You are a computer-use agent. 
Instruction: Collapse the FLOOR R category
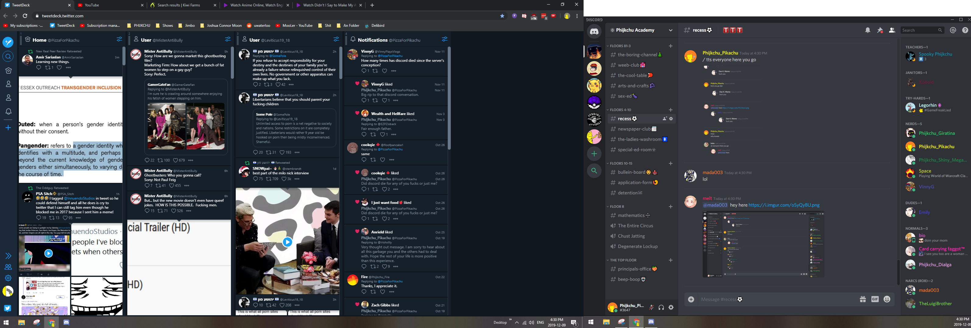point(616,207)
